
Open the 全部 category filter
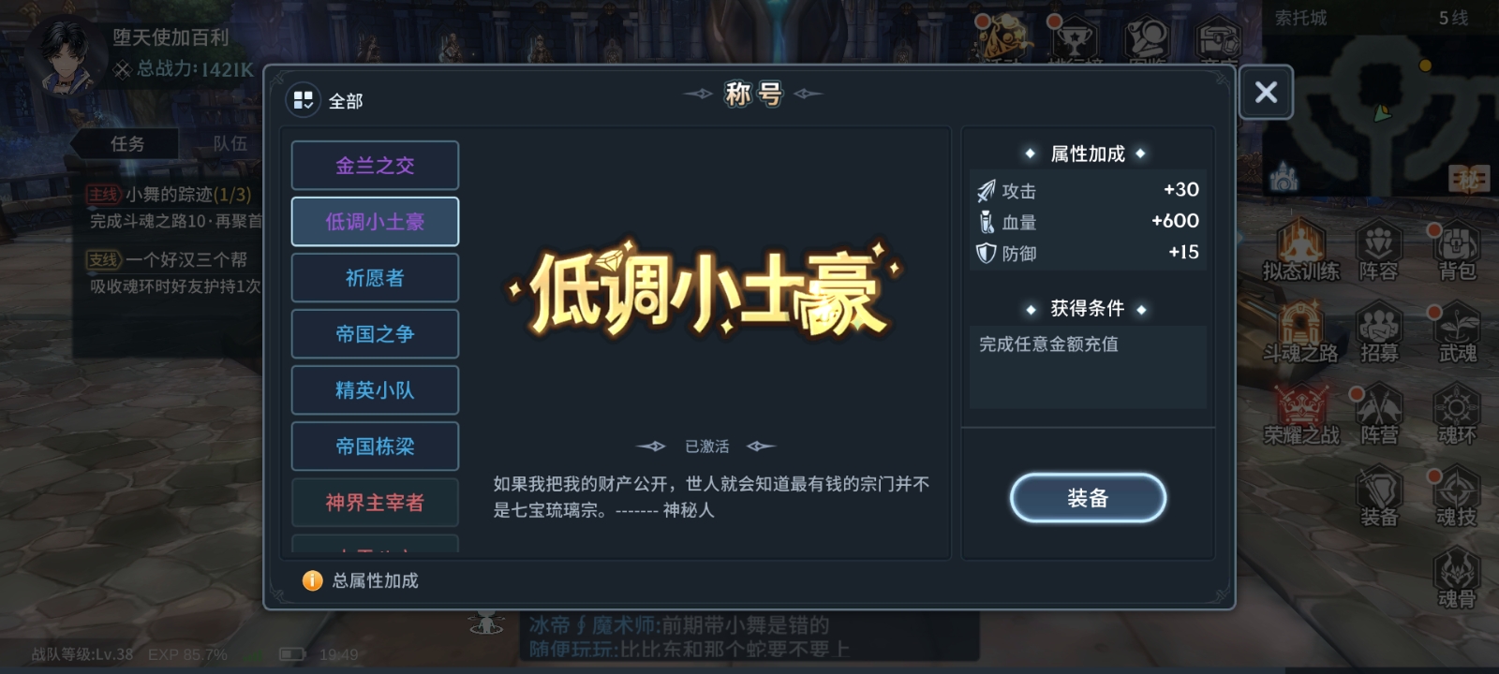pyautogui.click(x=325, y=100)
